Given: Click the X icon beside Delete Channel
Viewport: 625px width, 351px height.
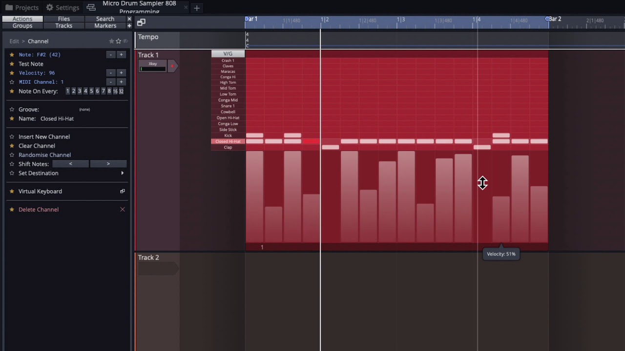Looking at the screenshot, I should (123, 210).
